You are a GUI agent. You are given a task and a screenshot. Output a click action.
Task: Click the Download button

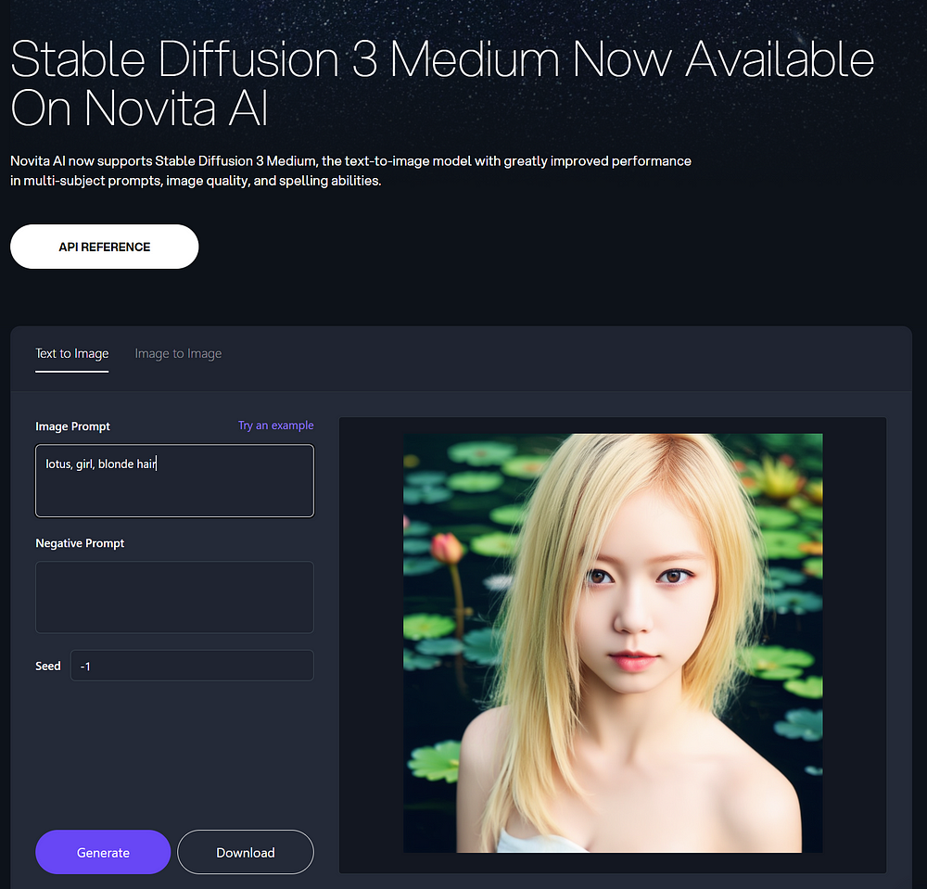(246, 852)
